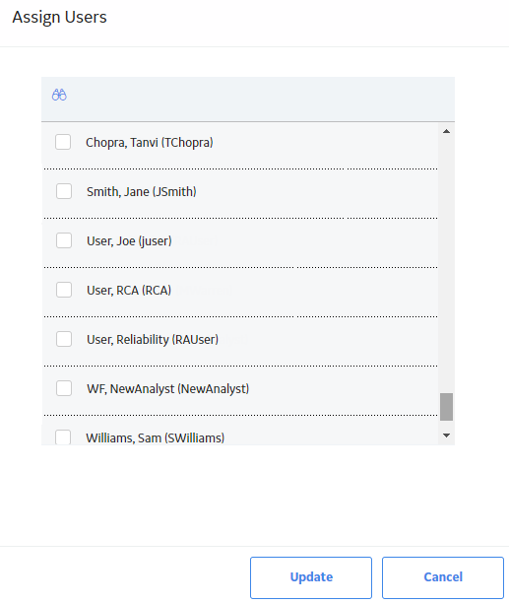Enable the User, RCA checkbox
This screenshot has height=604, width=509.
pos(64,290)
